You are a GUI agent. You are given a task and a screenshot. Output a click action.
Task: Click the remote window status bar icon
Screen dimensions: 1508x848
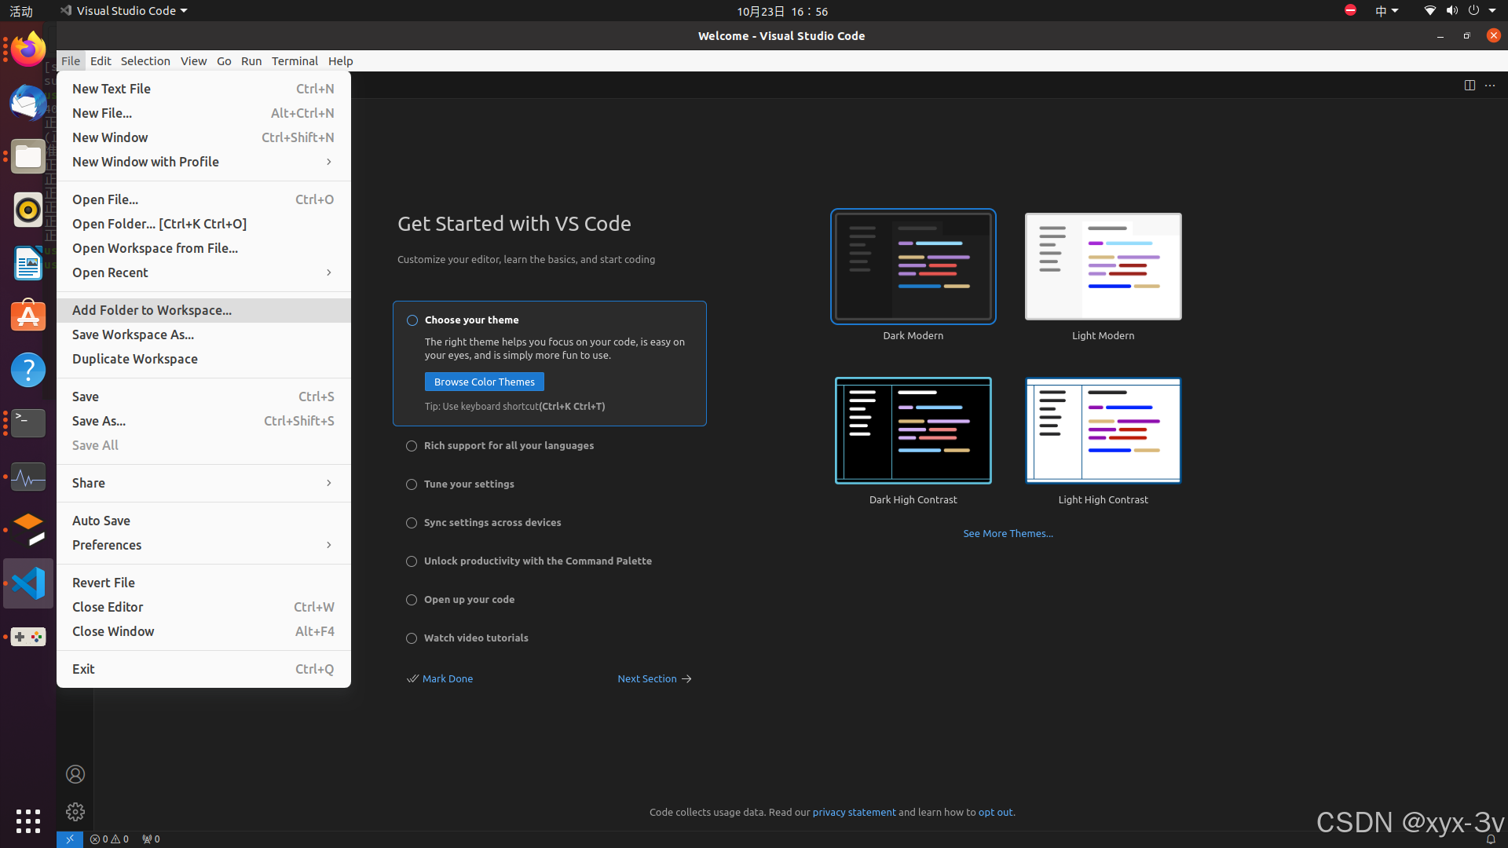[x=69, y=839]
